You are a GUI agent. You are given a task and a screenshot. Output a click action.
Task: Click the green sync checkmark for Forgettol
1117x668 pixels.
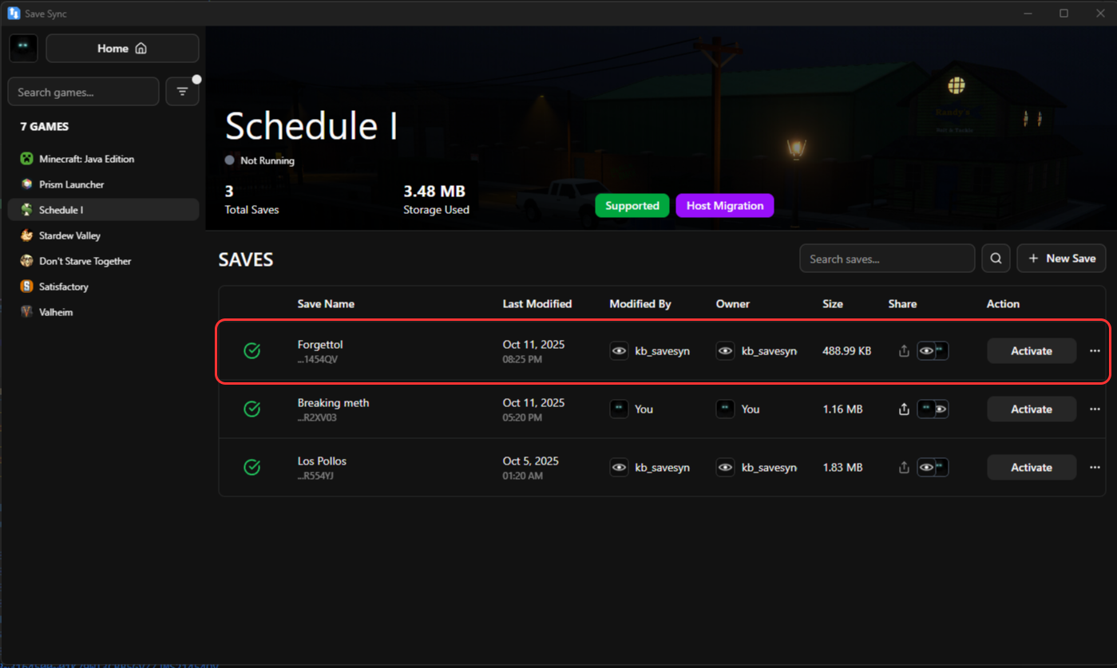pyautogui.click(x=252, y=351)
